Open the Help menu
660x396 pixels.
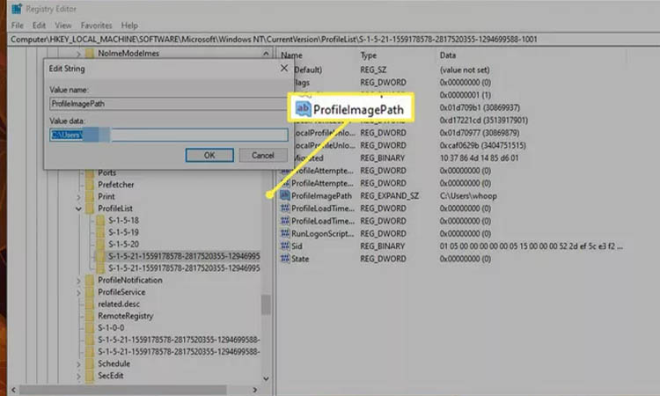click(129, 26)
